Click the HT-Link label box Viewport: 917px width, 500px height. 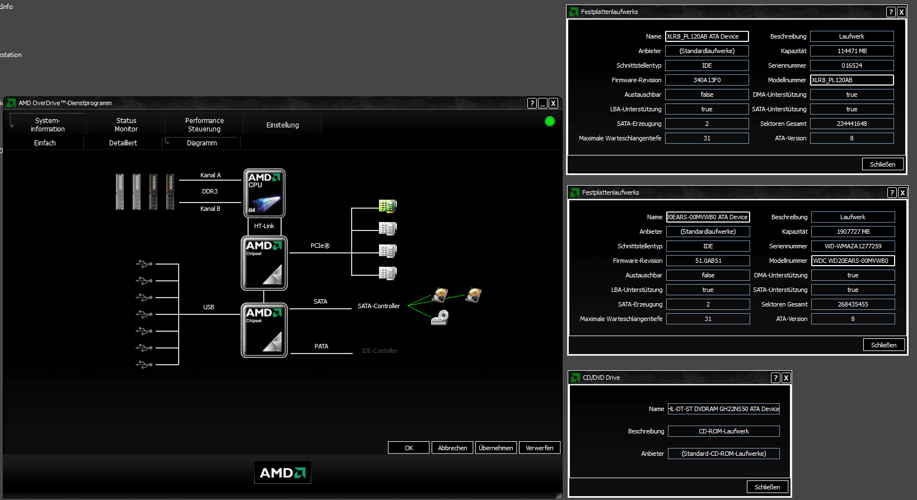264,226
